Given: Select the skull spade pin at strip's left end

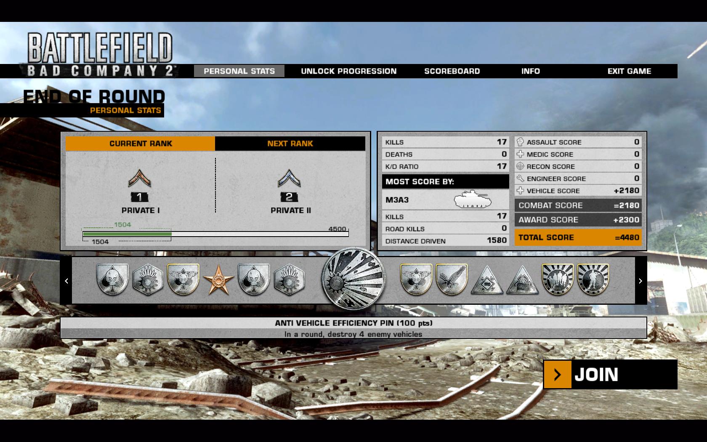Looking at the screenshot, I should [112, 280].
